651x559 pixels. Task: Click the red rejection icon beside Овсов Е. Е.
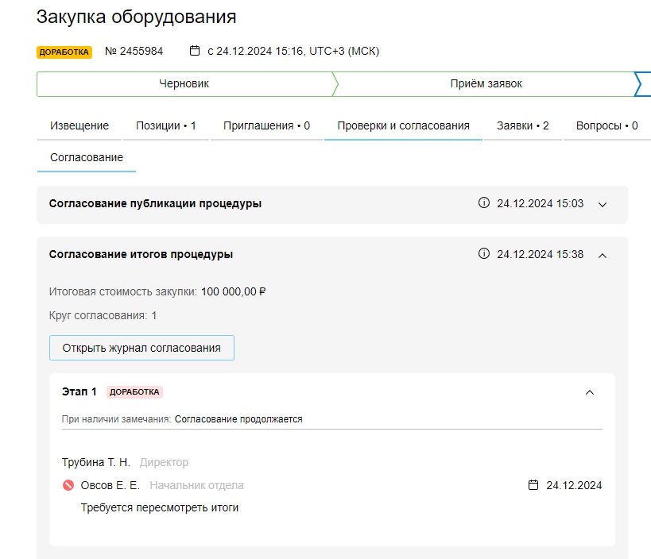[68, 485]
